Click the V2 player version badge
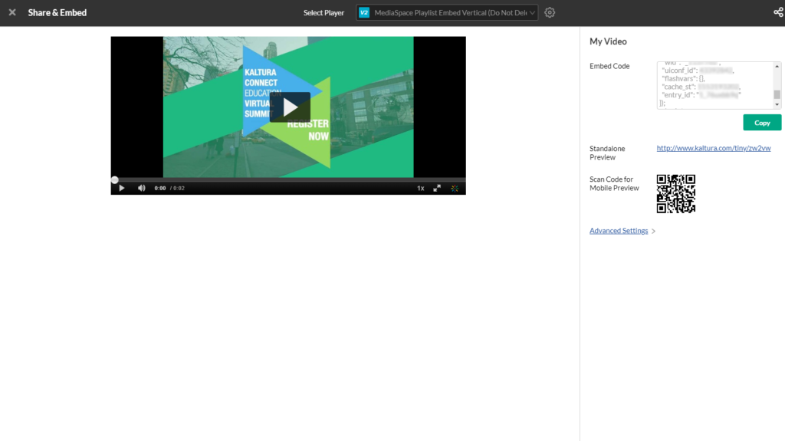Screen dimensions: 785x441 (x=364, y=12)
